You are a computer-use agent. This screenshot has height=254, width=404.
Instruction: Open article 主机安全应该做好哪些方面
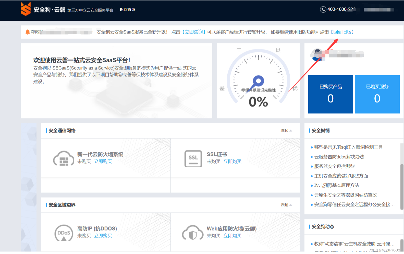[341, 176]
